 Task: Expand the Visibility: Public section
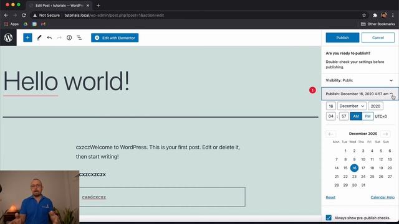[360, 80]
